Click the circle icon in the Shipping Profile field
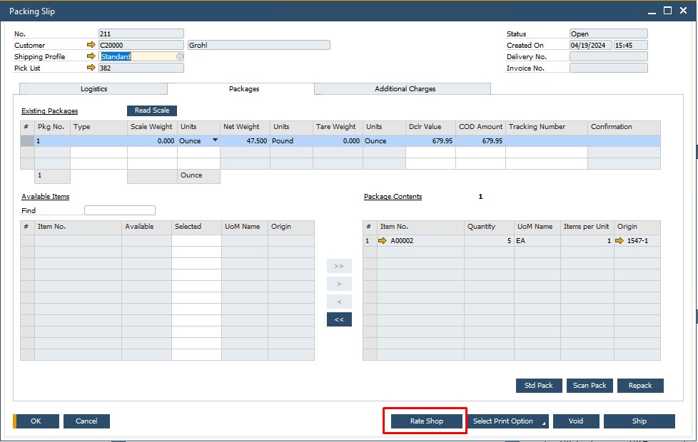The height and width of the screenshot is (442, 698). [178, 56]
